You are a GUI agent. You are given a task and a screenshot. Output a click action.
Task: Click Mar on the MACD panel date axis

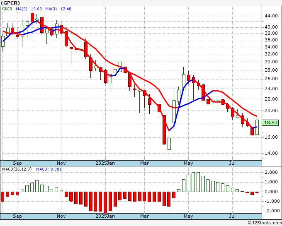(145, 216)
